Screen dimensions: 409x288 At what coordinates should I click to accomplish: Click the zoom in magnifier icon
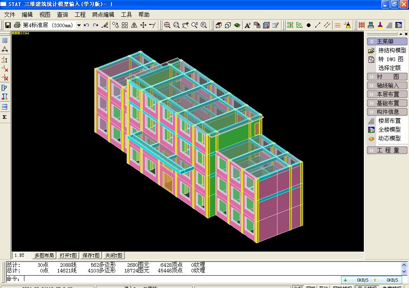[x=167, y=25]
